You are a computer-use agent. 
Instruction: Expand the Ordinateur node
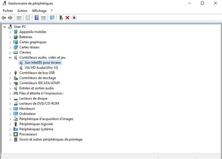pyautogui.click(x=10, y=114)
